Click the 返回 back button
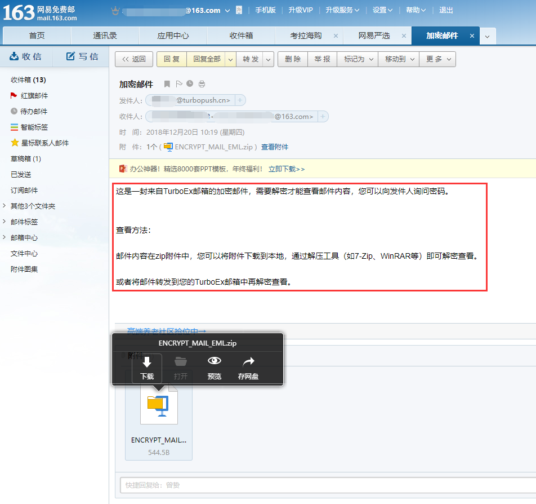 click(x=134, y=59)
